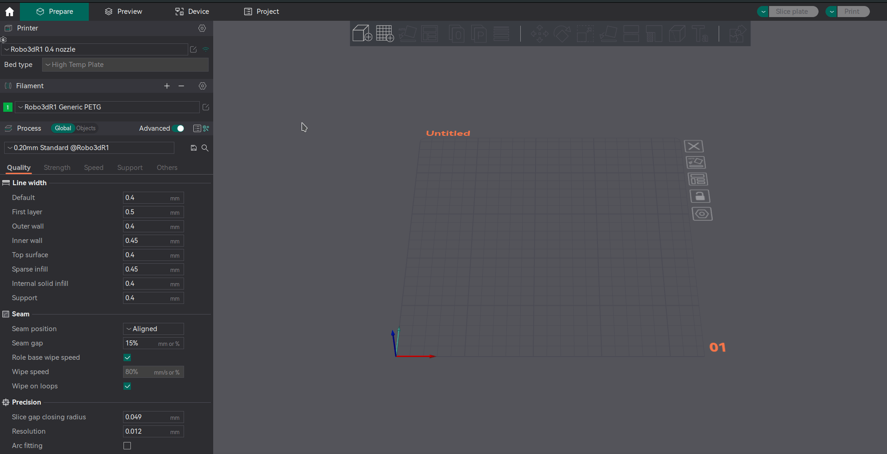887x454 pixels.
Task: Switch to the Preview tab
Action: click(x=122, y=11)
